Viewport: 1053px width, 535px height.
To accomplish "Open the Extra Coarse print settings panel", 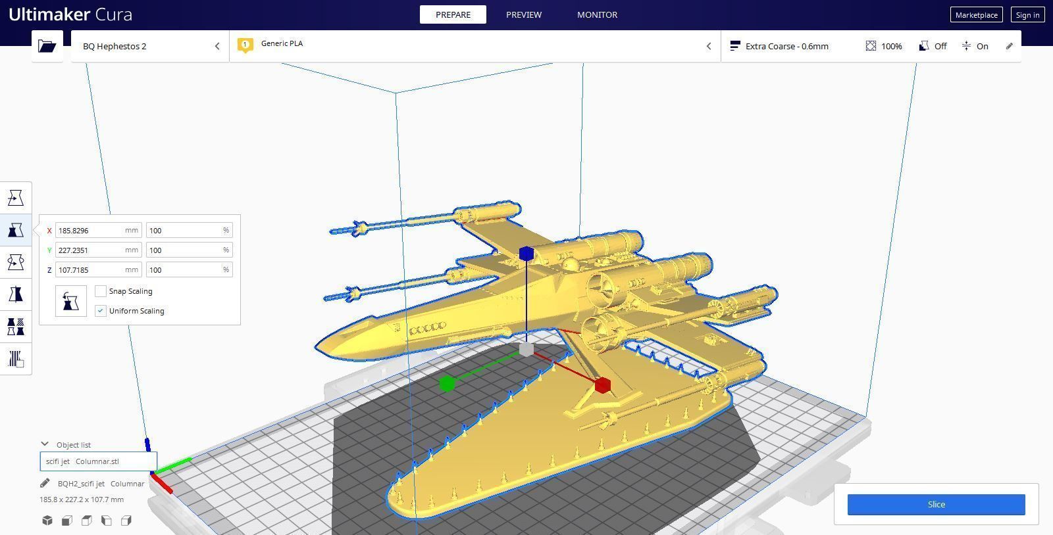I will (871, 46).
